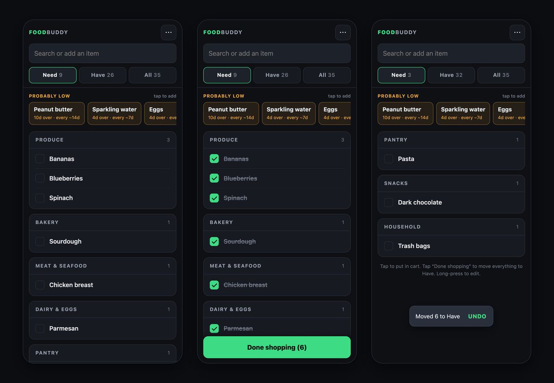The height and width of the screenshot is (383, 554).
Task: Switch to the All 35 tab in the left phone
Action: coord(153,75)
